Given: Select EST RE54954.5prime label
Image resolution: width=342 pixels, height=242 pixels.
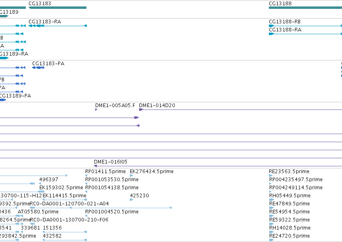Looking at the screenshot, I should coord(289,212).
